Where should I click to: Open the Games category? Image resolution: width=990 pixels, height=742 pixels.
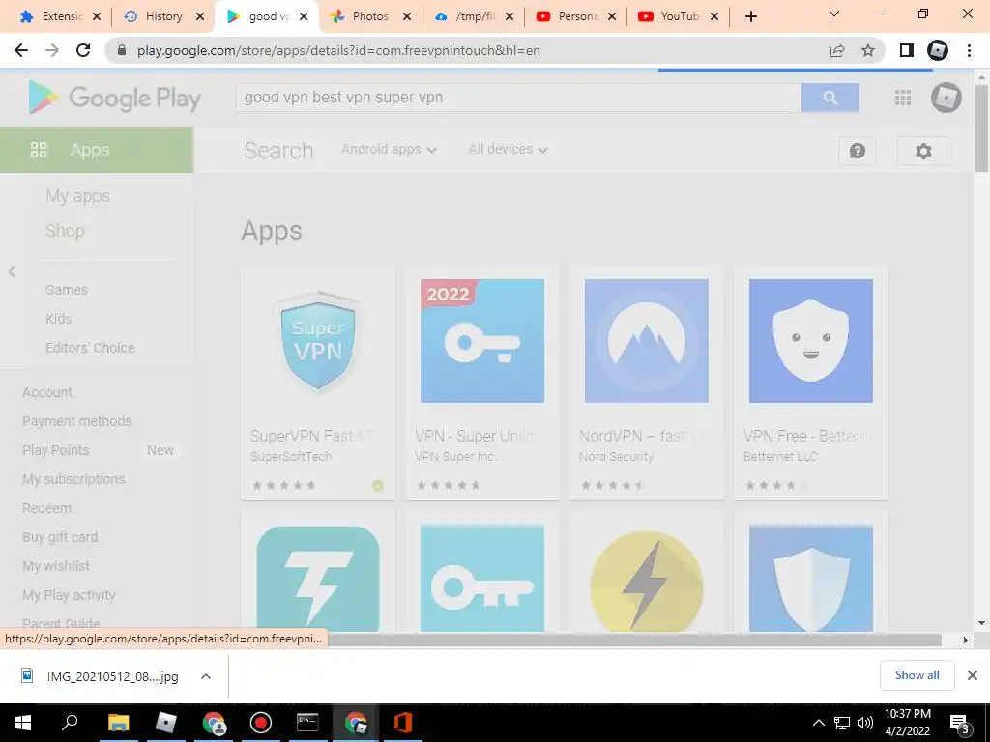67,290
